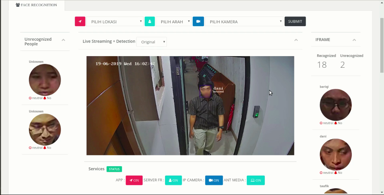Select the FACE RECOGNITION tab
This screenshot has width=384, height=195.
point(37,5)
